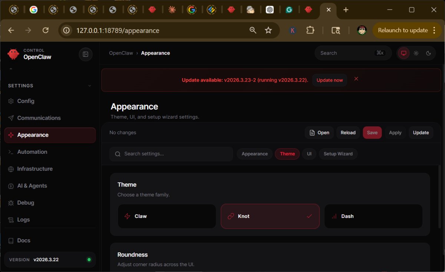Open Chrome three-dot menu
Image resolution: width=445 pixels, height=272 pixels.
434,30
